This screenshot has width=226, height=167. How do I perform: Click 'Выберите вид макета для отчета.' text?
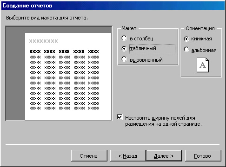pos(47,18)
